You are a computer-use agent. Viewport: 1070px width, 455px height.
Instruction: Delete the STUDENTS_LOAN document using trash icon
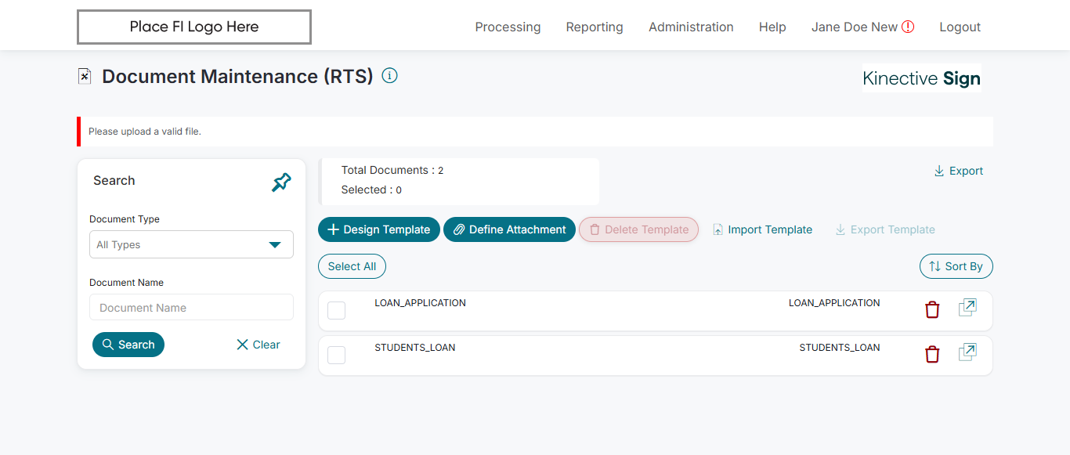(932, 355)
